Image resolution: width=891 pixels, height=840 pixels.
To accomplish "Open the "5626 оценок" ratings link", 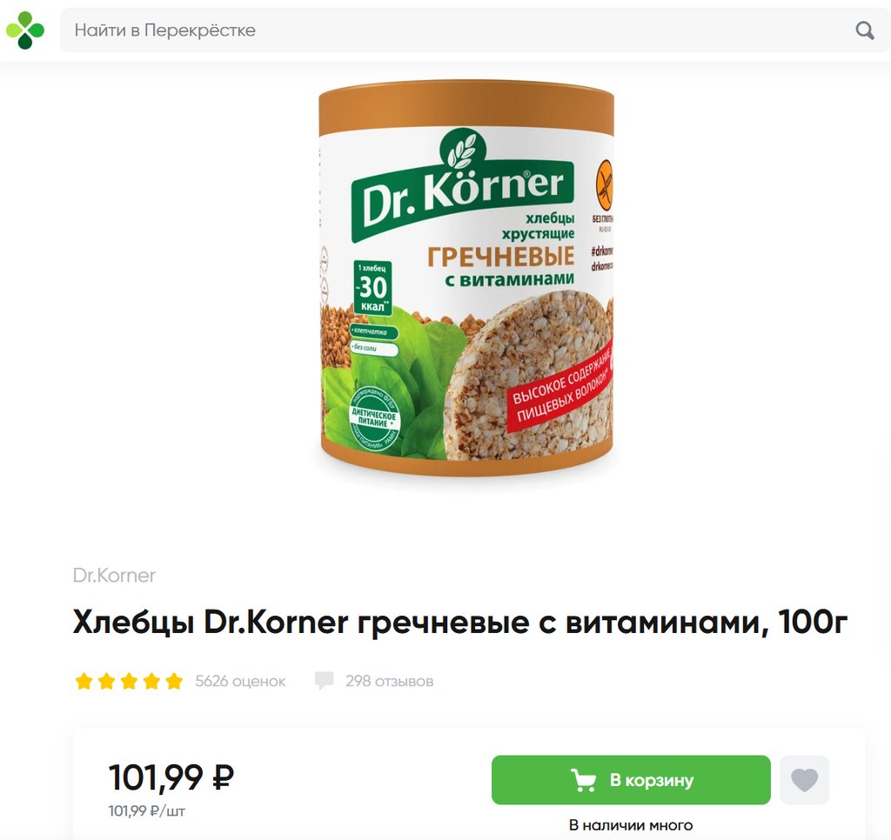I will click(x=240, y=681).
